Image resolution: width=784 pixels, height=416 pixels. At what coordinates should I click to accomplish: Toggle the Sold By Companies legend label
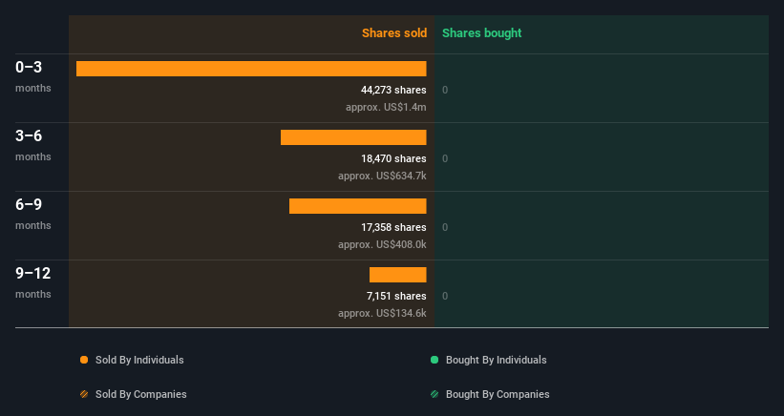point(141,394)
